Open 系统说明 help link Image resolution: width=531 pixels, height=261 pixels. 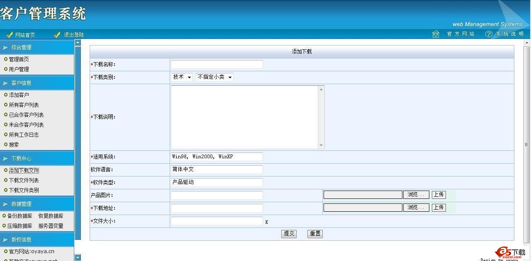coord(509,34)
